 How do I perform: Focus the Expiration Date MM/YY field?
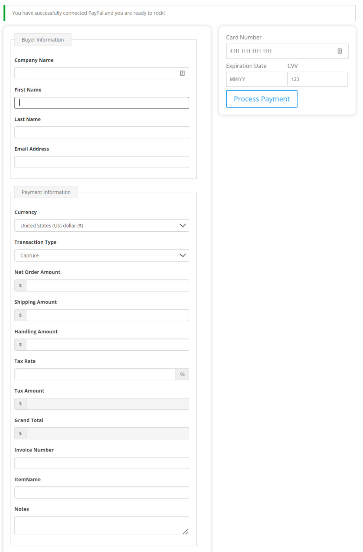pyautogui.click(x=256, y=79)
